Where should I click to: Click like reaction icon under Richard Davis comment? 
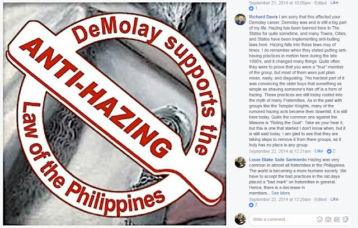tap(329, 151)
